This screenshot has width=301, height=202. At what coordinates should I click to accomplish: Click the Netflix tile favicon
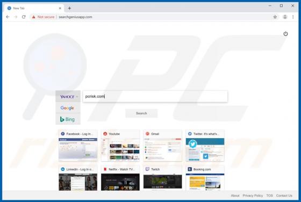[105, 169]
